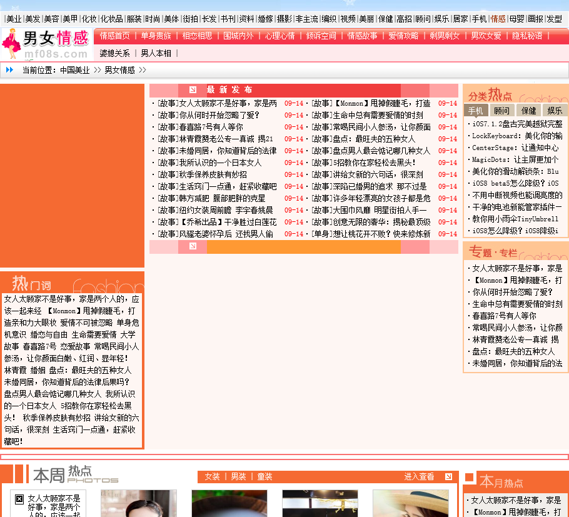The image size is (569, 517).
Task: Open the dark bowl photo thumbnail in weekly hot
Action: 229,503
